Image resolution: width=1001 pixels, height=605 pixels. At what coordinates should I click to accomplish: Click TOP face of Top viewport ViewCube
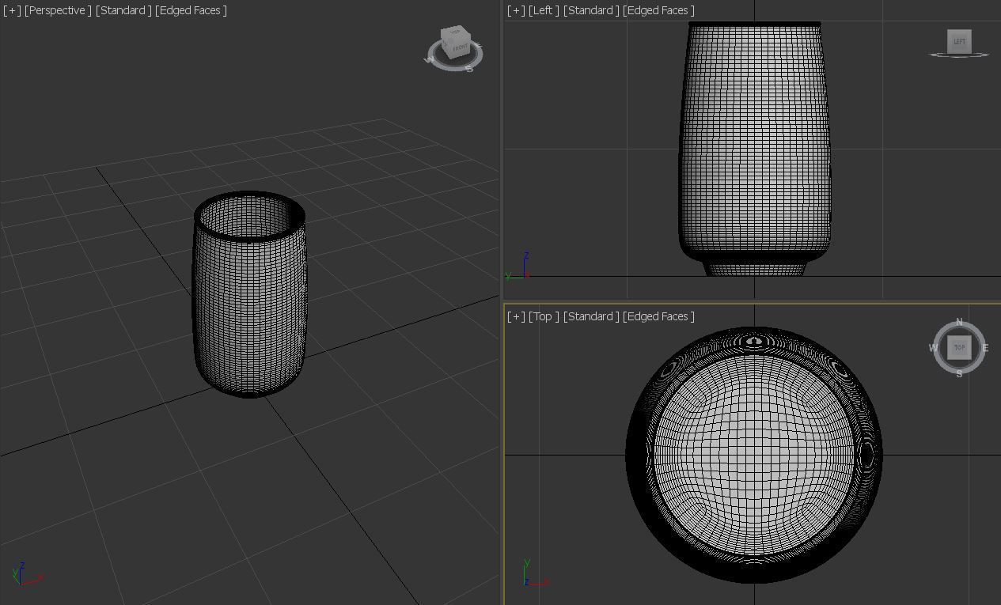pyautogui.click(x=959, y=347)
